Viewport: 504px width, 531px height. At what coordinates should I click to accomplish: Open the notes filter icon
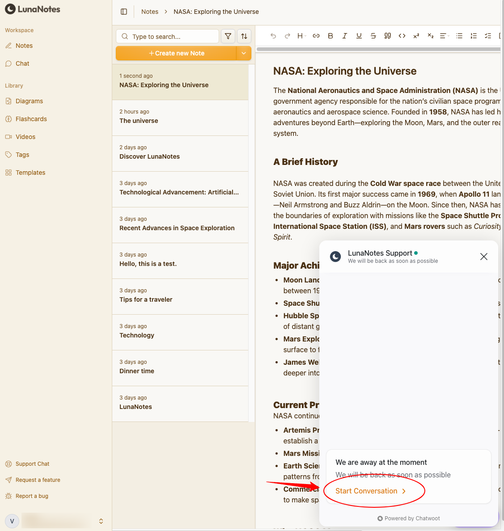point(228,36)
